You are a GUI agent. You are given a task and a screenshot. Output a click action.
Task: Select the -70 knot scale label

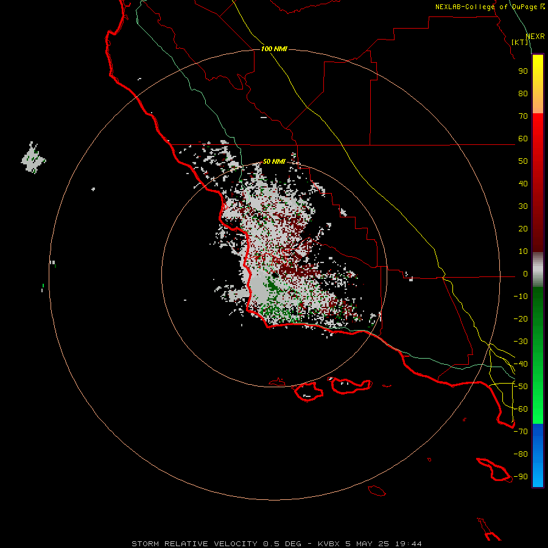click(521, 432)
